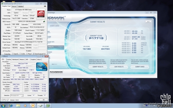The width and height of the screenshot is (173, 108).
Task: Click the HELP button in 3DMark Vantage
Action: [x=148, y=22]
